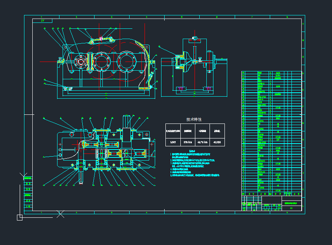Click the inspection cover atop the front view
Viewport: 332px width, 245px height.
[101, 39]
